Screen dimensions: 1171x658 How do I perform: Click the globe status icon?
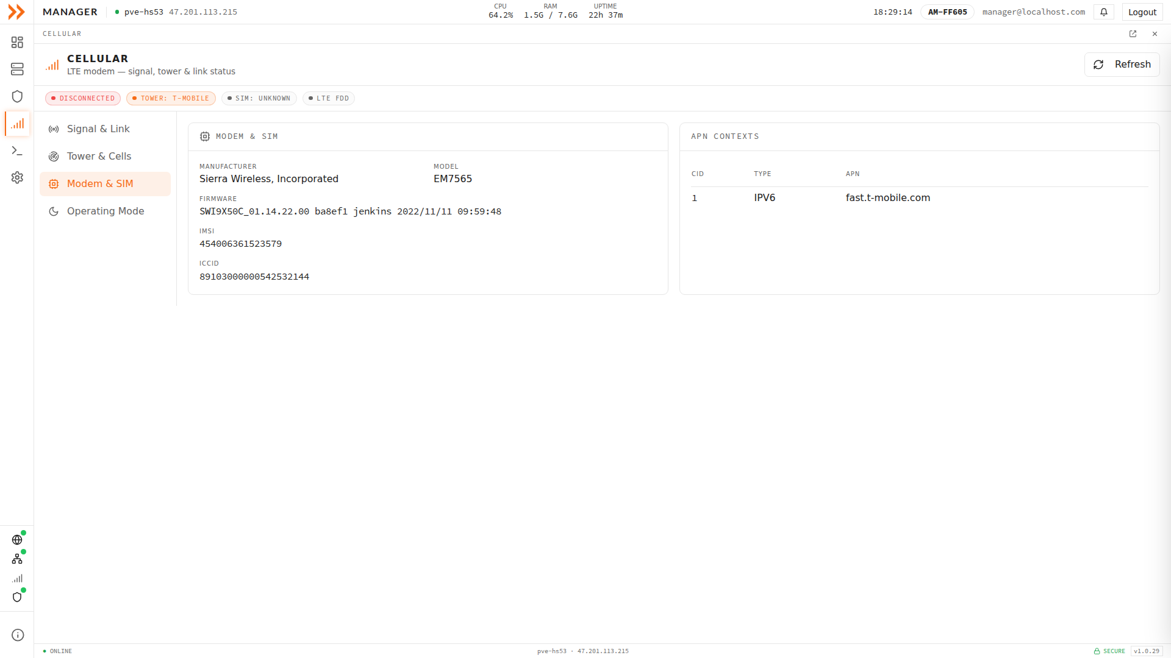point(17,540)
